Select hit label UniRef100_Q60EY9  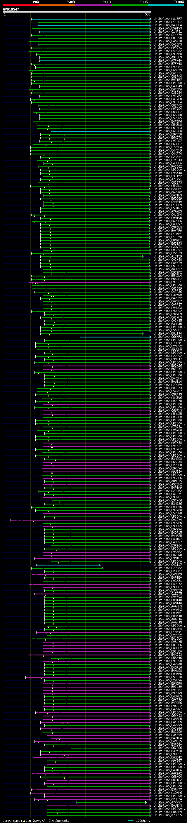point(167,70)
